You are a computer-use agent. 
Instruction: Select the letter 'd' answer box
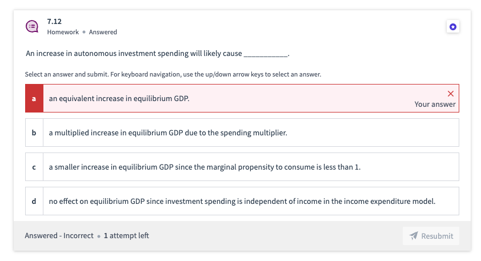pos(34,201)
